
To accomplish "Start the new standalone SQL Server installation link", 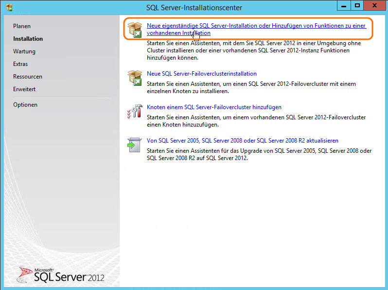I will click(256, 26).
